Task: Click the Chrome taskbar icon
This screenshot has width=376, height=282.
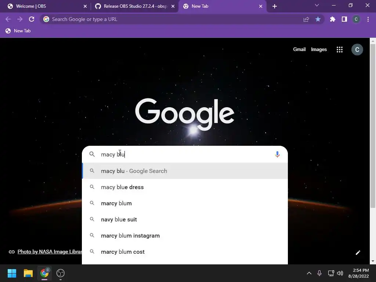Action: click(44, 273)
